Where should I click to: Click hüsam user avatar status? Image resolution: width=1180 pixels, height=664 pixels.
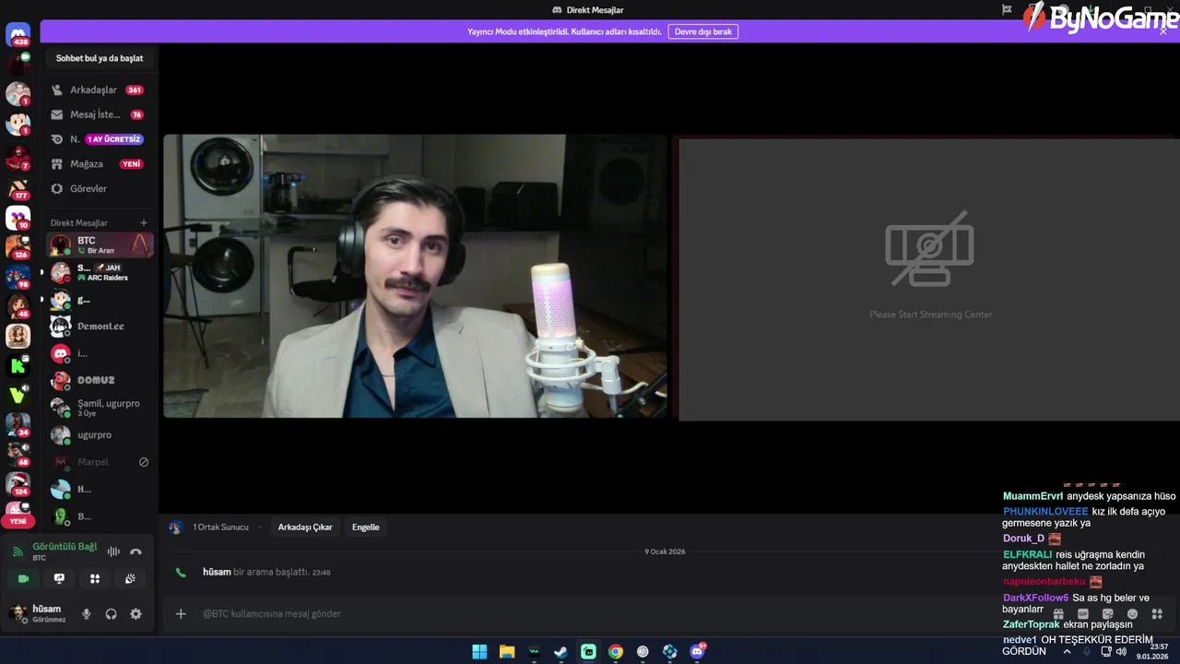pyautogui.click(x=18, y=614)
